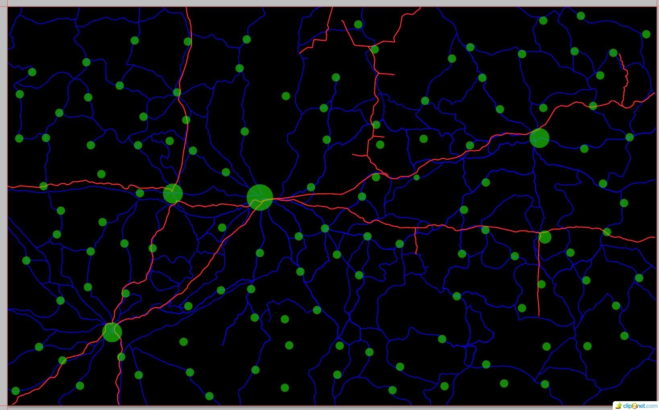Select the green dot nearest the map's bottom-left corner
Viewport: 659px width, 410px height.
(16, 391)
